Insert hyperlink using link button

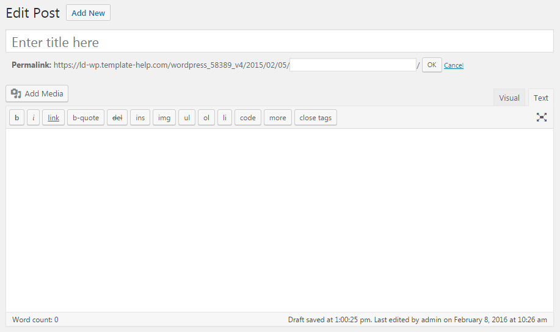tap(53, 117)
